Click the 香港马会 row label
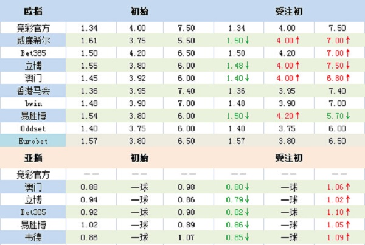Viewport: 365px width, 245px height. [x=33, y=91]
